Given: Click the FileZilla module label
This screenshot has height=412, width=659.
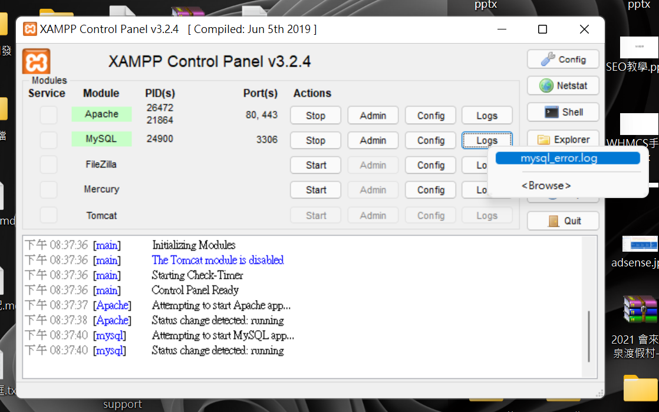Looking at the screenshot, I should (x=101, y=164).
